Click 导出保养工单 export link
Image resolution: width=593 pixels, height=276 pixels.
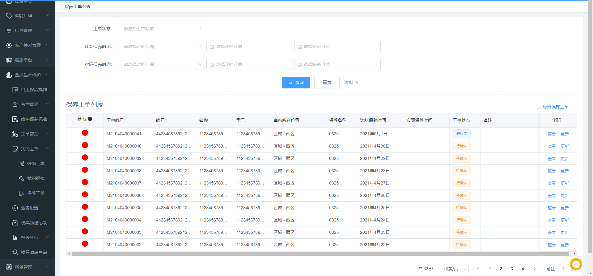553,107
